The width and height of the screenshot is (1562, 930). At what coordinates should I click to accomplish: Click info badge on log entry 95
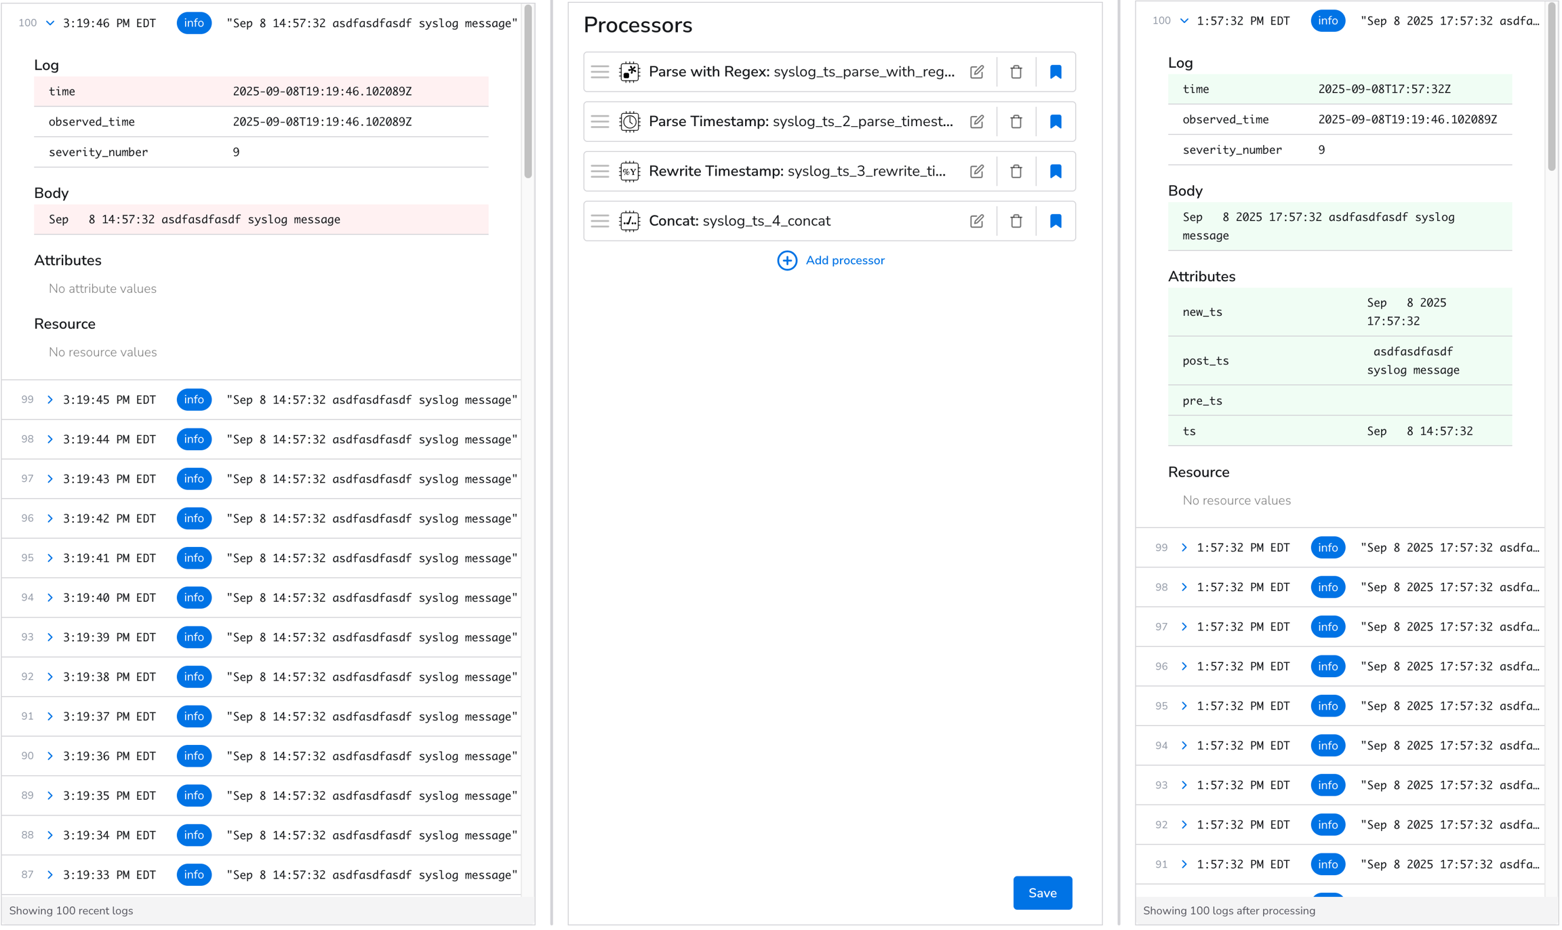(x=194, y=558)
